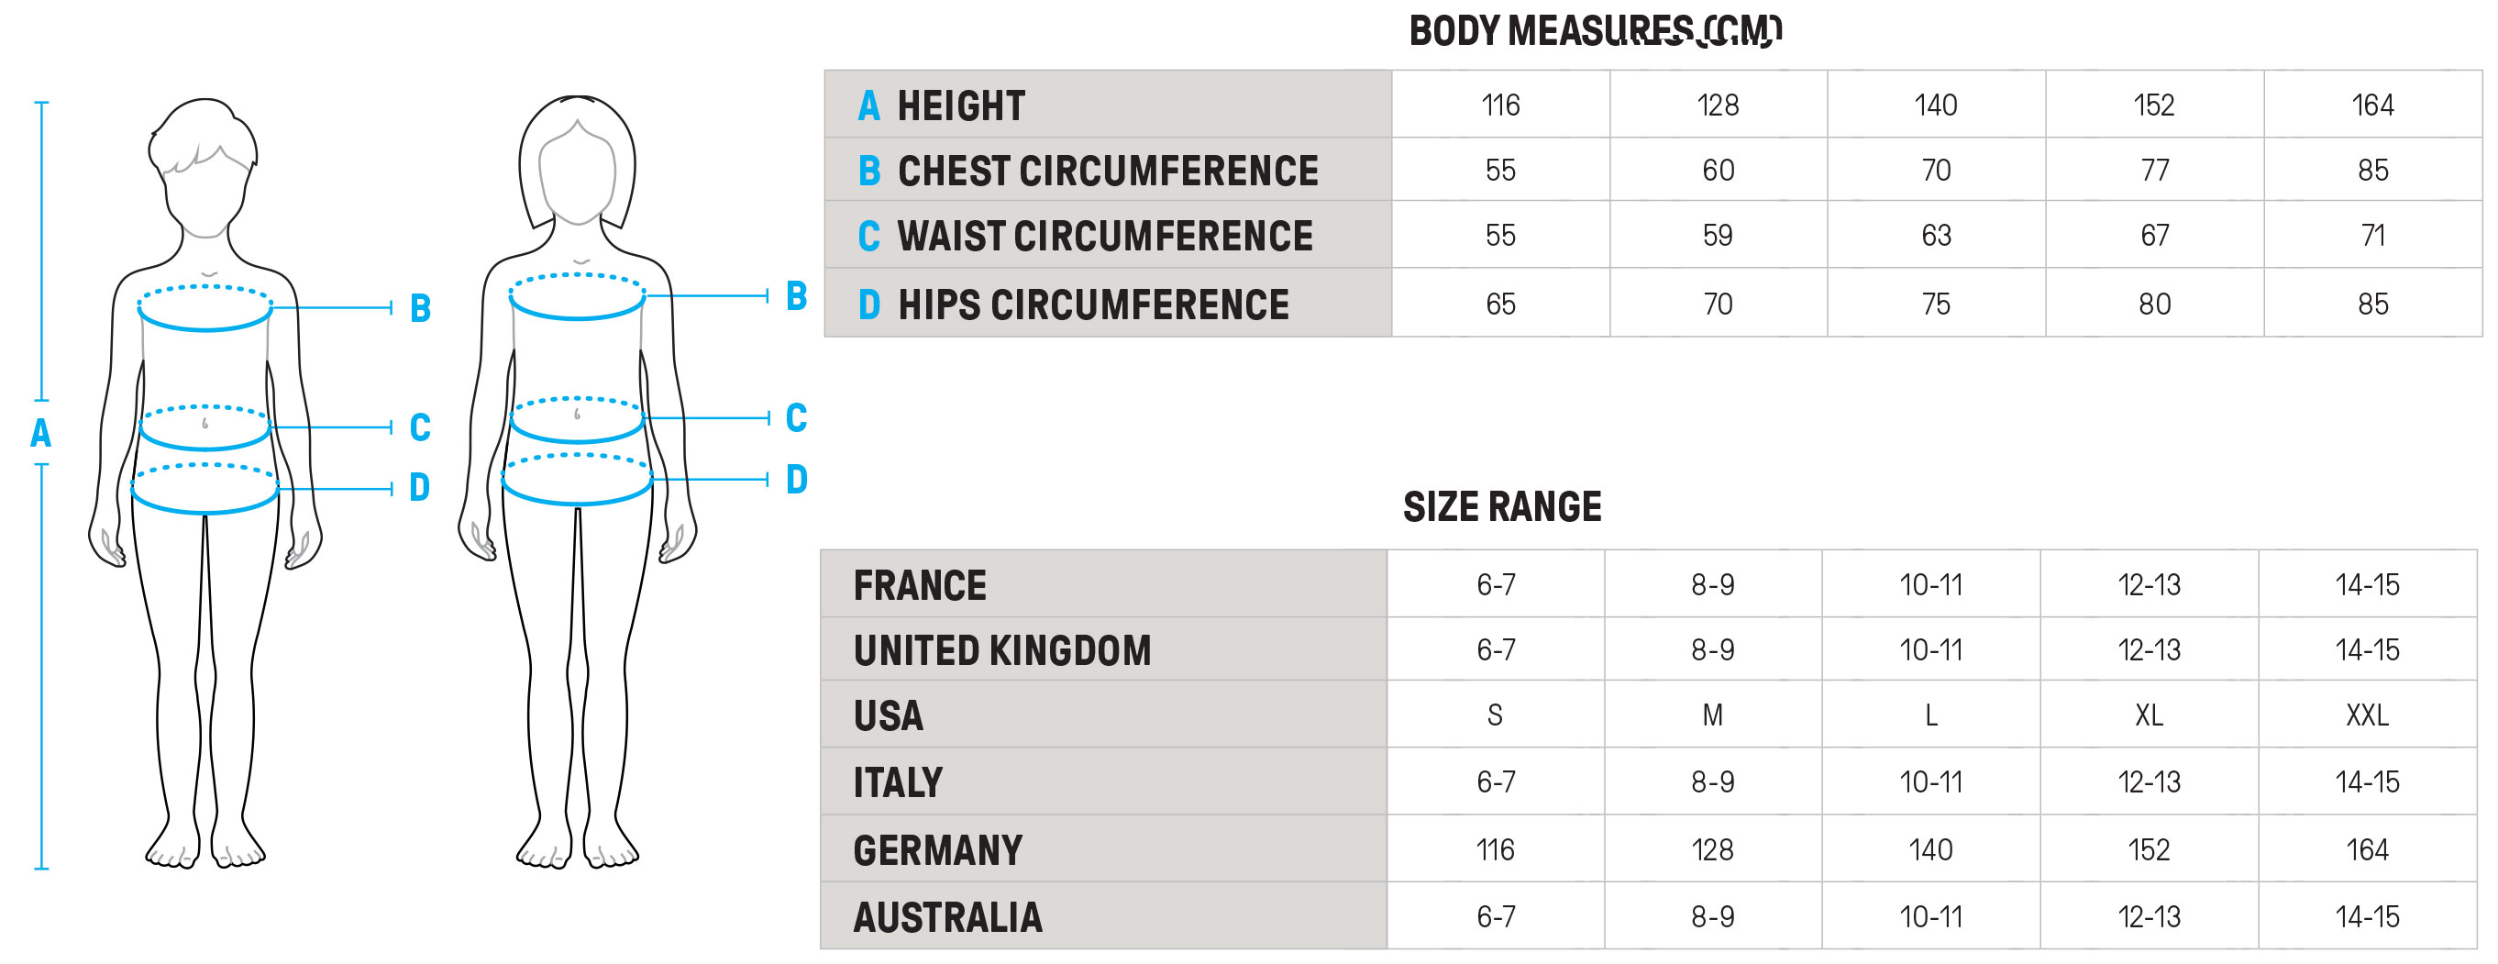
Task: Click the 152 cell in Germany row
Action: (x=2148, y=850)
